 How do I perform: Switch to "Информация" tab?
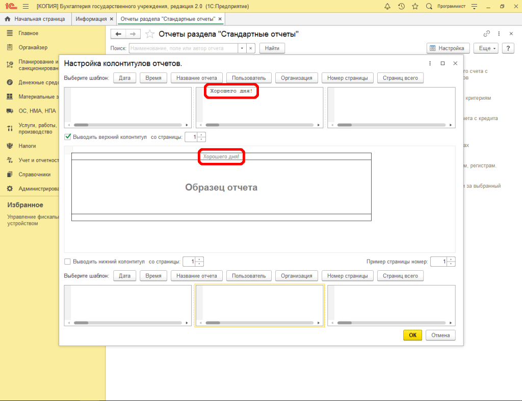pos(91,19)
